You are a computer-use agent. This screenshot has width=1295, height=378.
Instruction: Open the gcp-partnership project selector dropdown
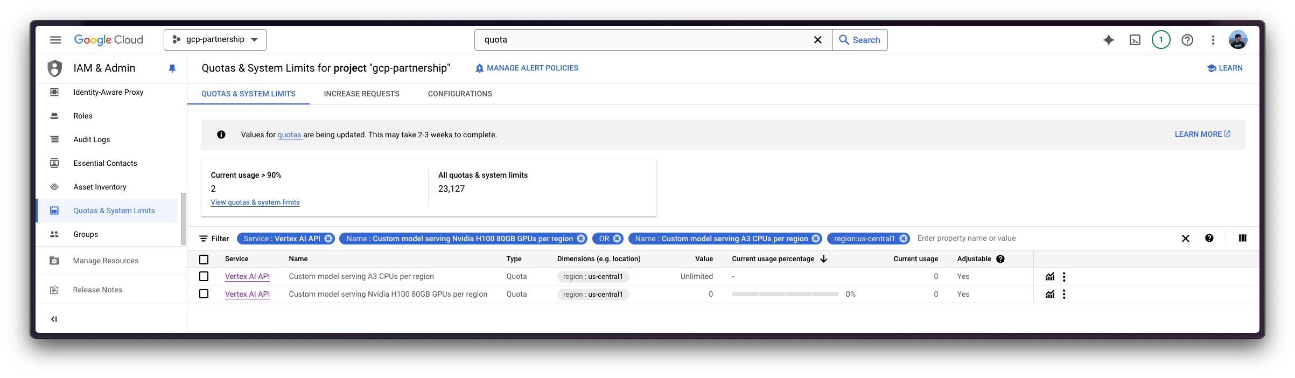tap(215, 40)
